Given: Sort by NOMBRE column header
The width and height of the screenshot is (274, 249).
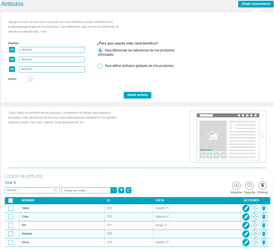Looking at the screenshot, I should [28, 200].
